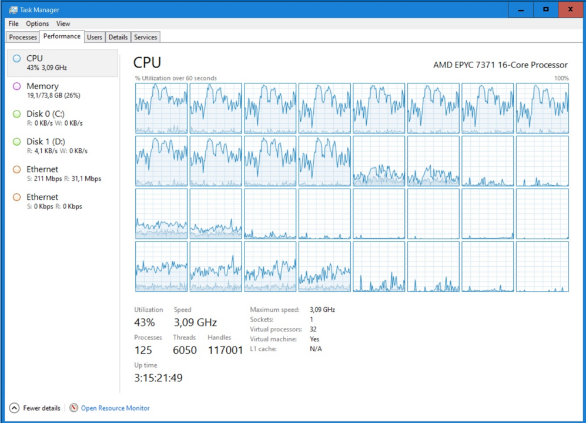The height and width of the screenshot is (423, 586).
Task: Open the Options menu
Action: pos(37,23)
